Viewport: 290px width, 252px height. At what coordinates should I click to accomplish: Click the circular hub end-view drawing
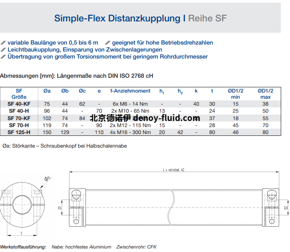[x=22, y=205]
